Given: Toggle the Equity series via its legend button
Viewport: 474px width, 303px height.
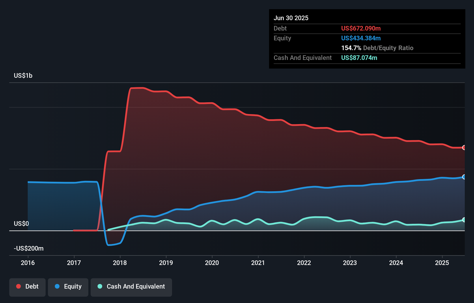Looking at the screenshot, I should pos(68,287).
